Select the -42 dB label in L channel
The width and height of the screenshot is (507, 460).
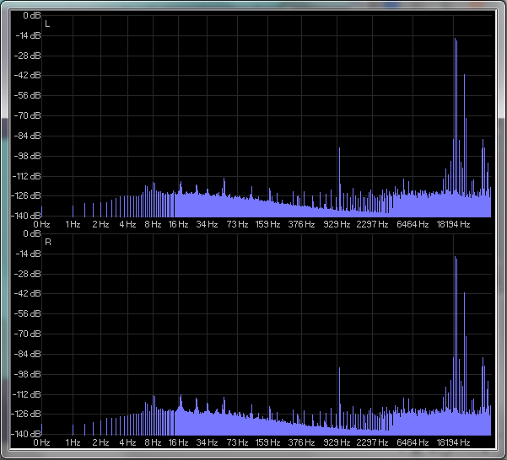click(28, 75)
